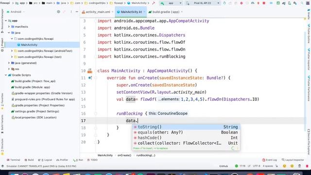Click the Make Project hammer icon
The image size is (311, 175).
154,3
